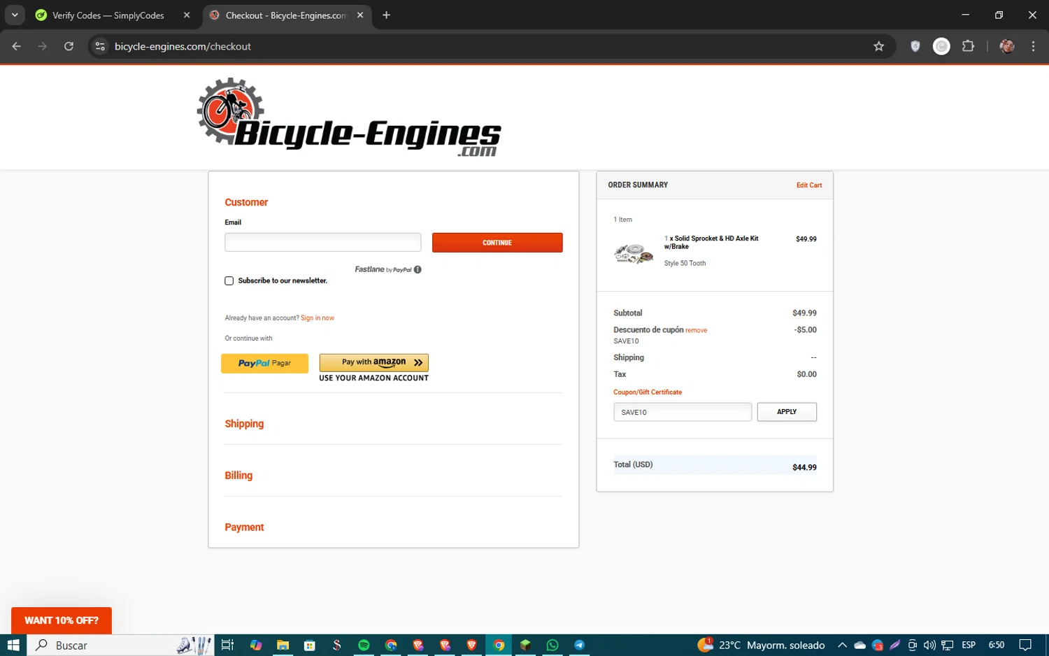Open OneDrive cloud tray icon
Screen dimensions: 1049x656
tap(860, 645)
